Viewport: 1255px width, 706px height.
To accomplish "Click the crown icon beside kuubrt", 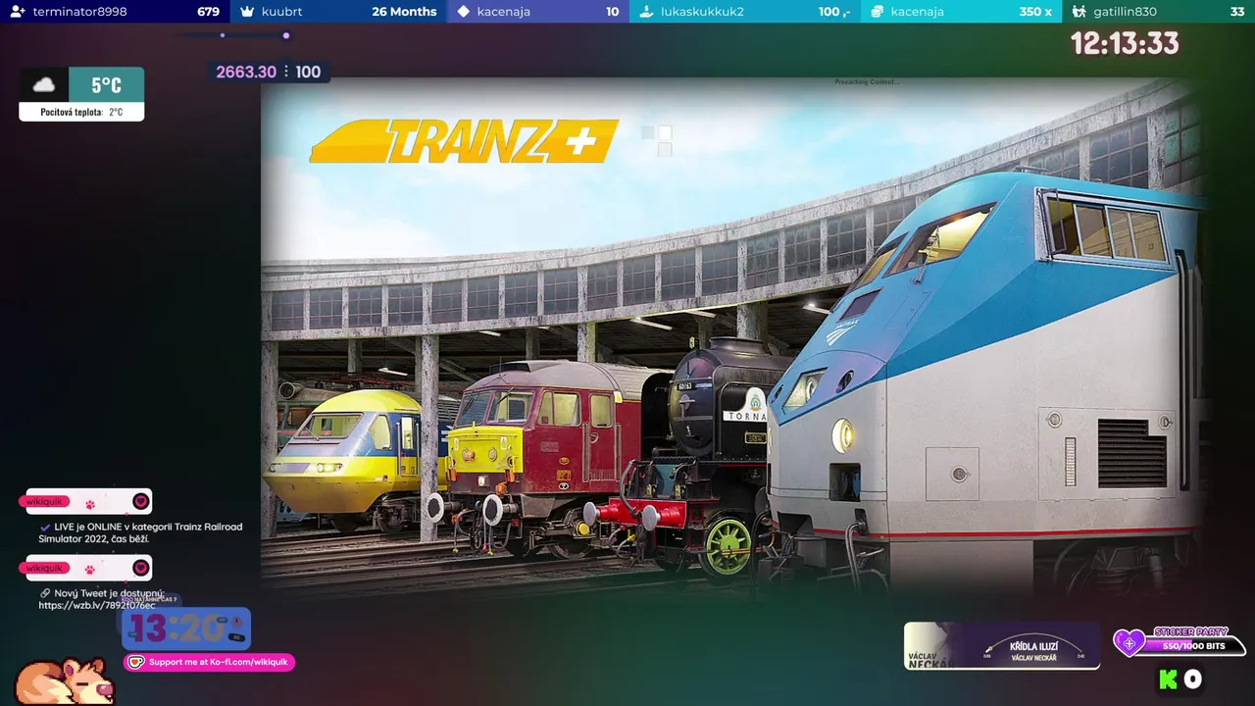I will coord(248,12).
